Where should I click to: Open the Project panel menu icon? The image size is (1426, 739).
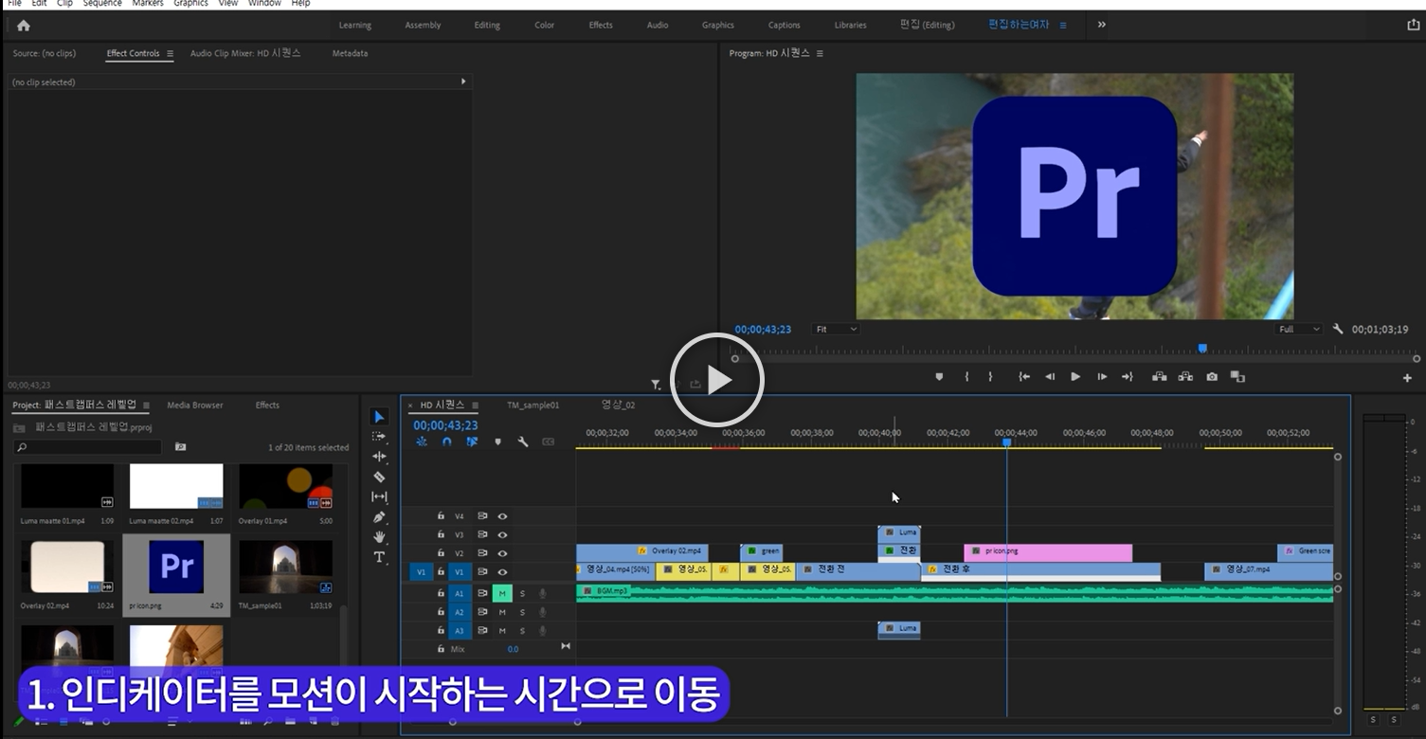pyautogui.click(x=146, y=406)
